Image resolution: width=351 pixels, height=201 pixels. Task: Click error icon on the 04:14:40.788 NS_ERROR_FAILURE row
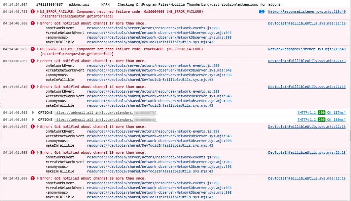point(33,11)
